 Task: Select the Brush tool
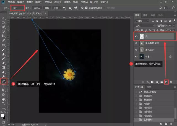coord(3,50)
